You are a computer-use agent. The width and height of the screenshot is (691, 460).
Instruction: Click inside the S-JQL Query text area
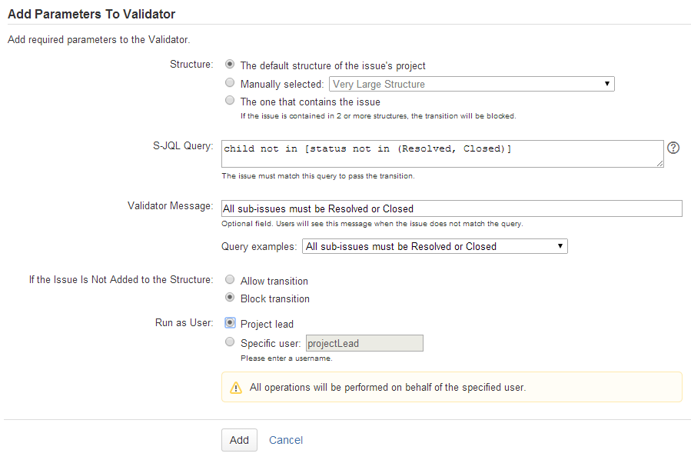coord(442,153)
